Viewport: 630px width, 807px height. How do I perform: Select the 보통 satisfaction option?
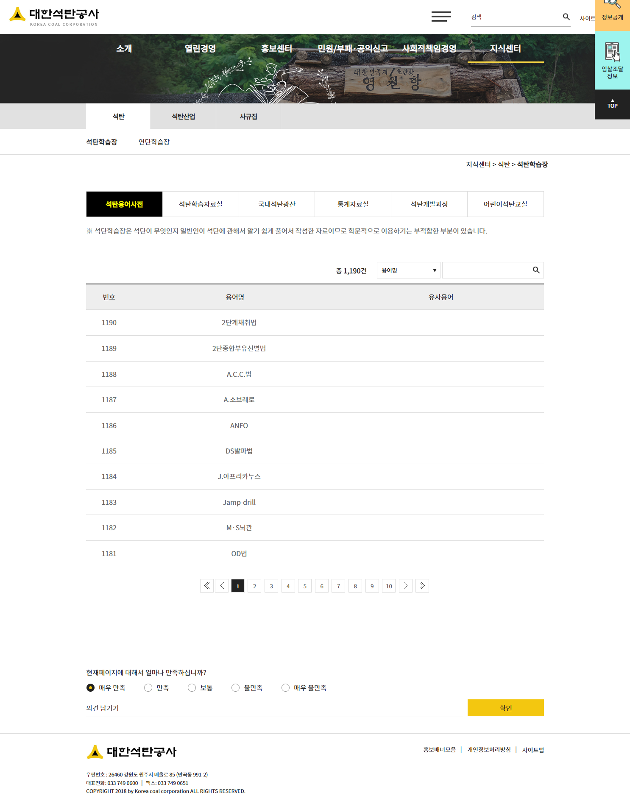(192, 688)
